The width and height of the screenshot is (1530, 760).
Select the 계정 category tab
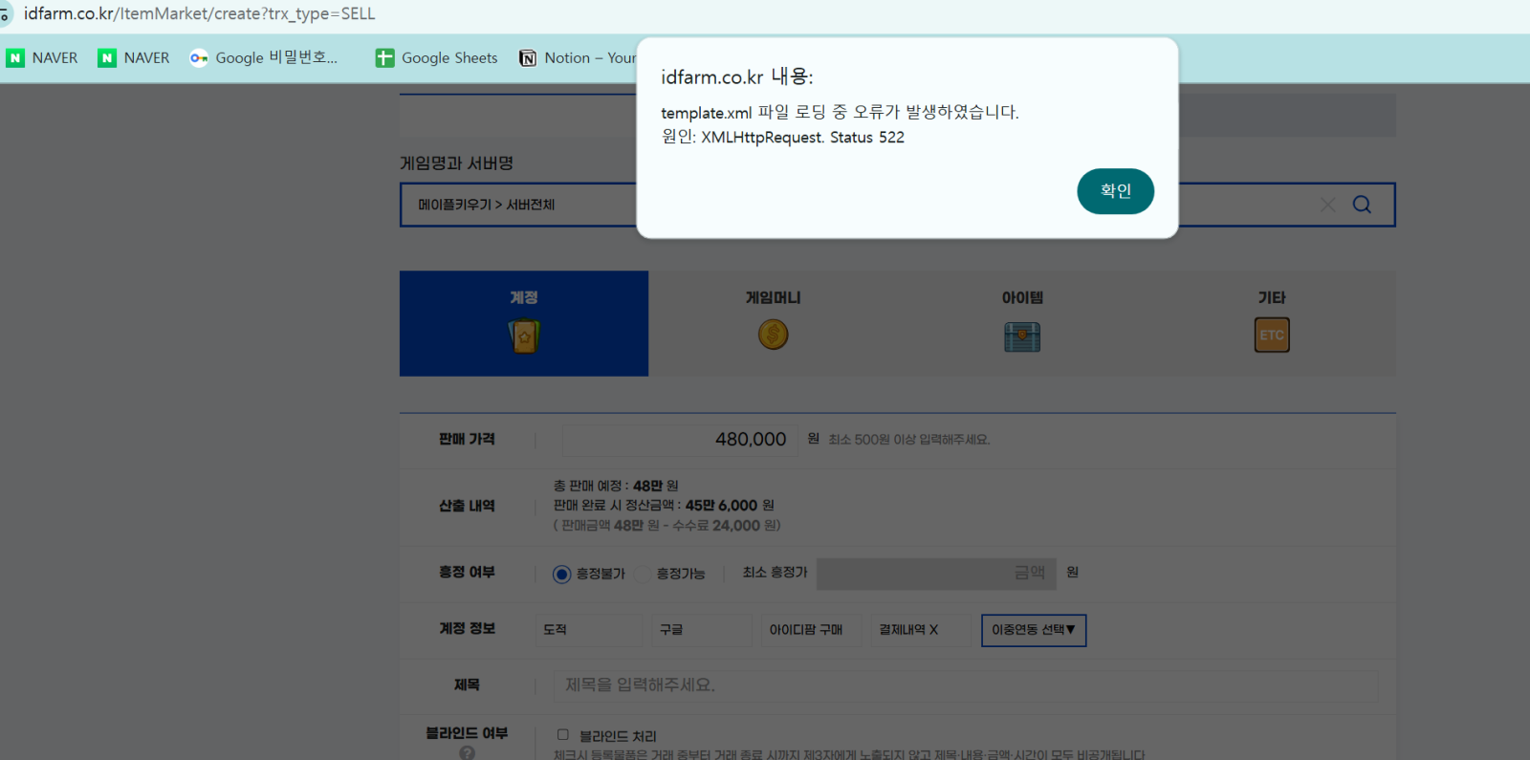point(523,323)
